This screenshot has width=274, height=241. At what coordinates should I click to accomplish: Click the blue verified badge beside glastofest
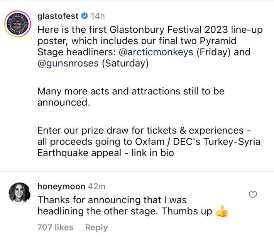pos(85,16)
